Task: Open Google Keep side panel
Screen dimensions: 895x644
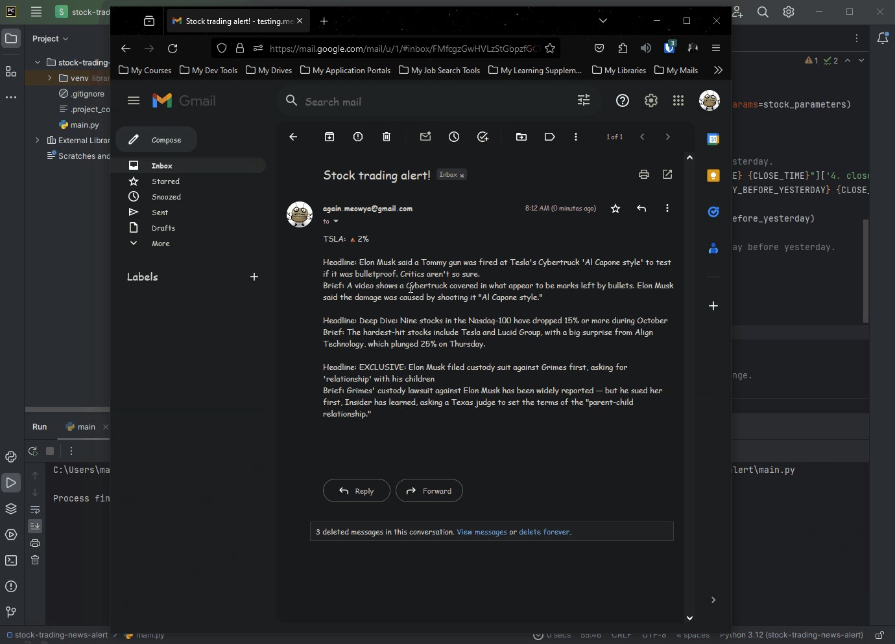Action: [713, 176]
